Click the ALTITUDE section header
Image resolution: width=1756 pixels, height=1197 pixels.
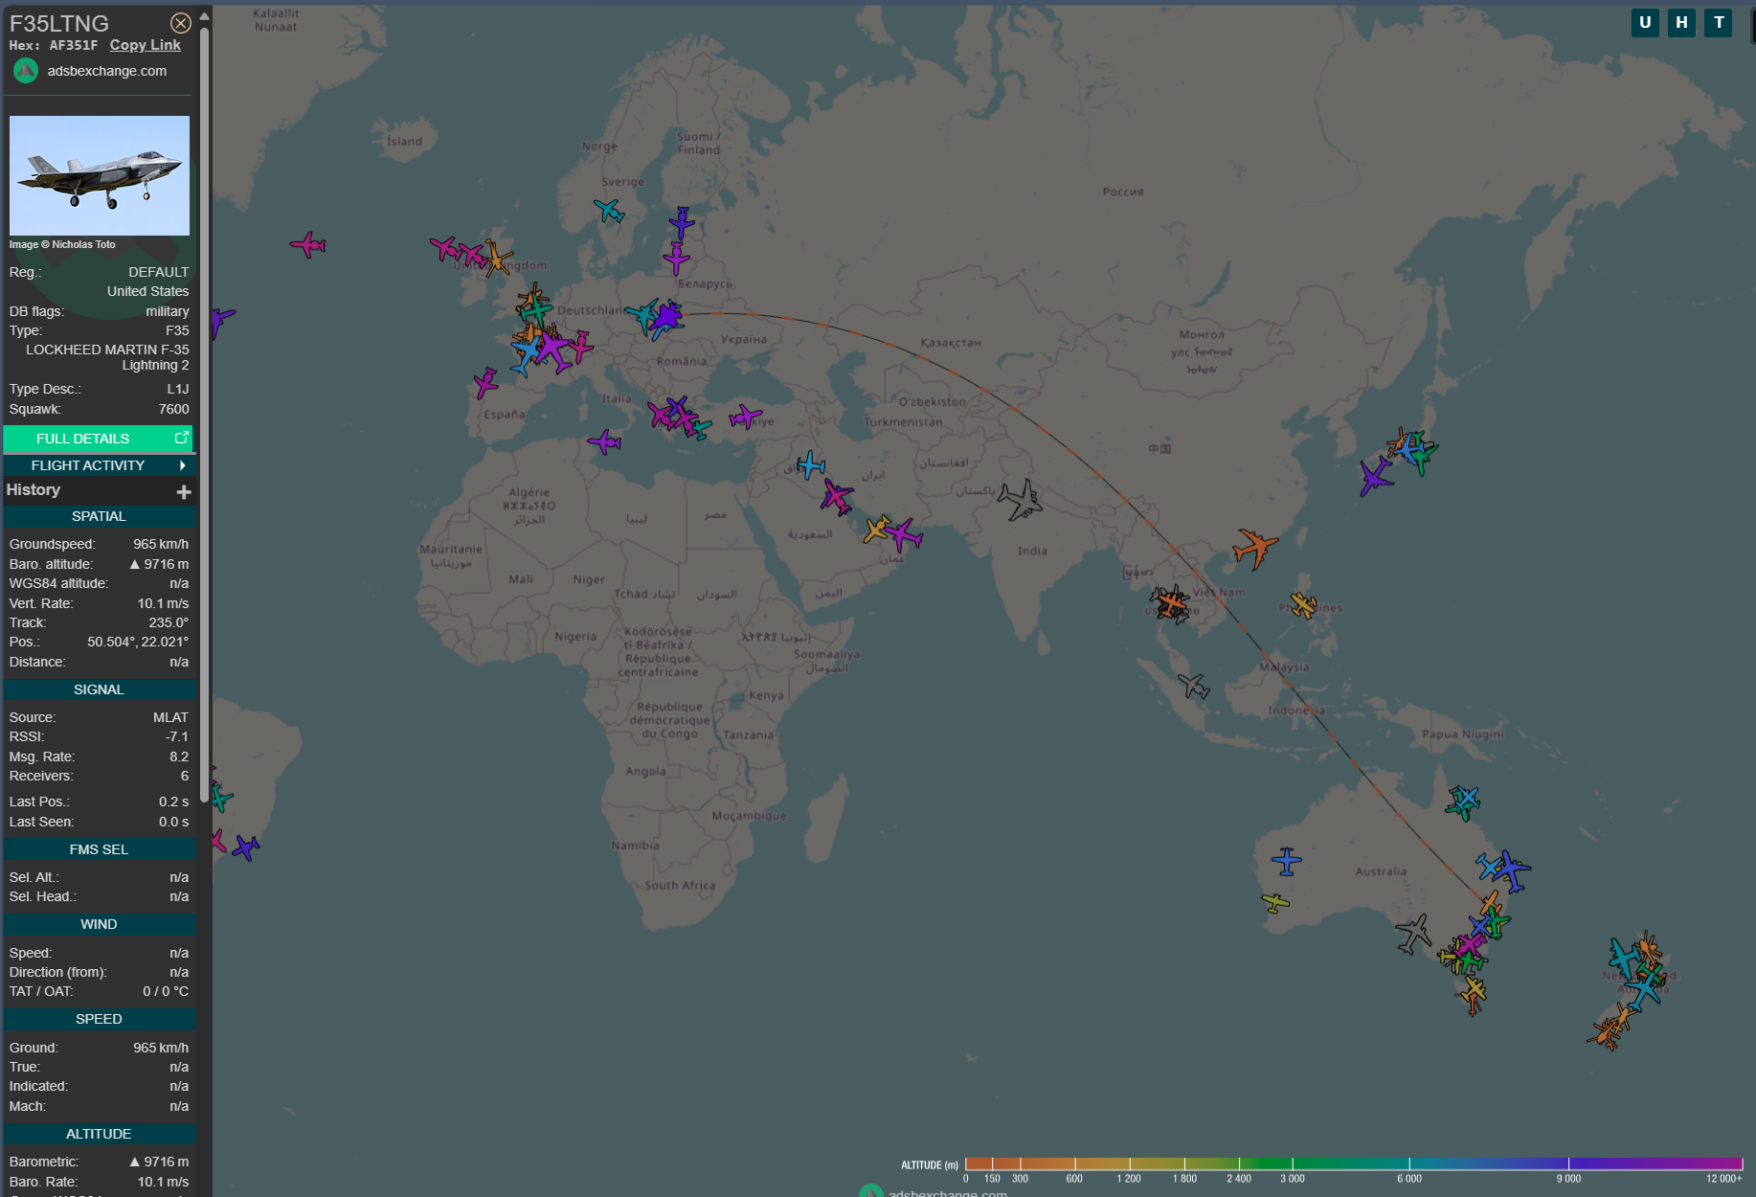[x=100, y=1134]
